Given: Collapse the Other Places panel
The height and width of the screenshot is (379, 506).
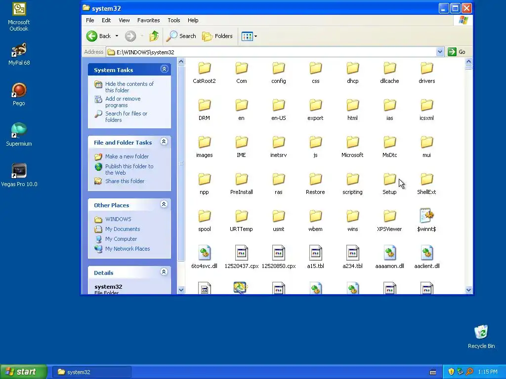Looking at the screenshot, I should tap(164, 204).
